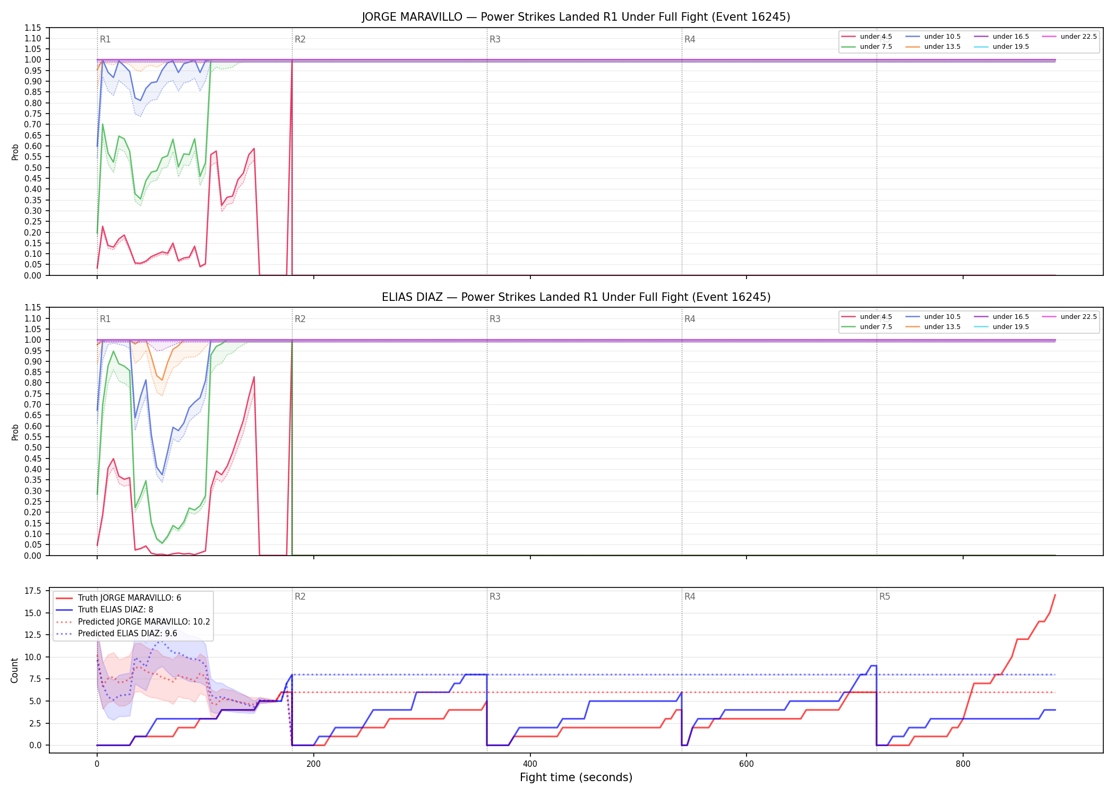This screenshot has width=1115, height=796.
Task: Click the R4 round label in Maravillo chart
Action: pos(690,39)
